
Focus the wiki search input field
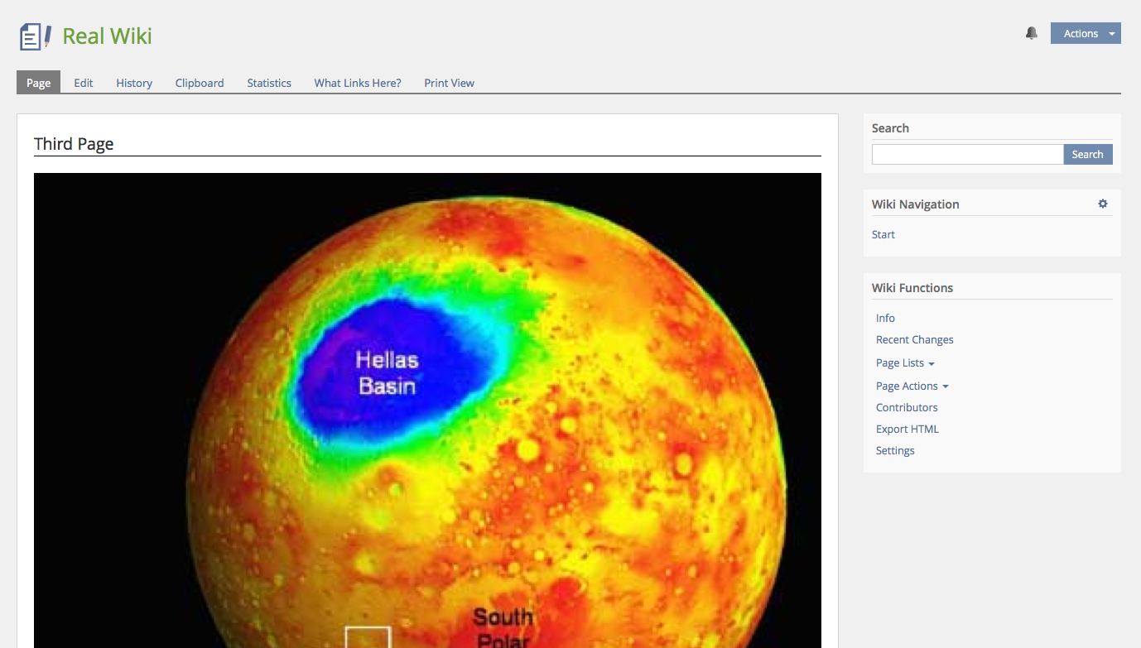(966, 154)
